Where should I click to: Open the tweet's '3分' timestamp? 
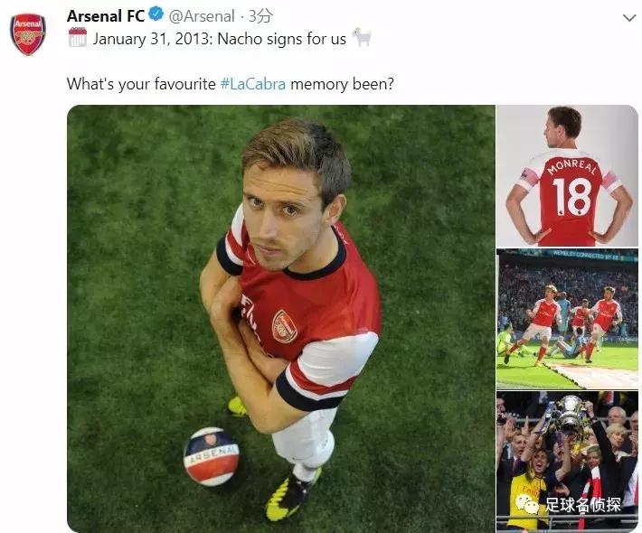coord(260,15)
